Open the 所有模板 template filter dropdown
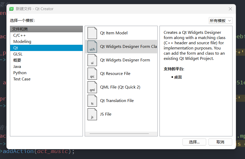Viewport: 245px width, 159px height. tap(220, 21)
